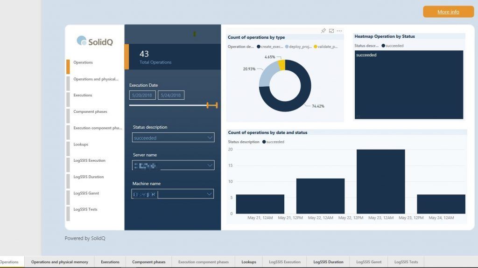Click the More info button
The image size is (478, 268).
(448, 12)
